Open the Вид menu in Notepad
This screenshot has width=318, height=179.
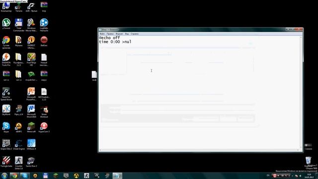(127, 34)
